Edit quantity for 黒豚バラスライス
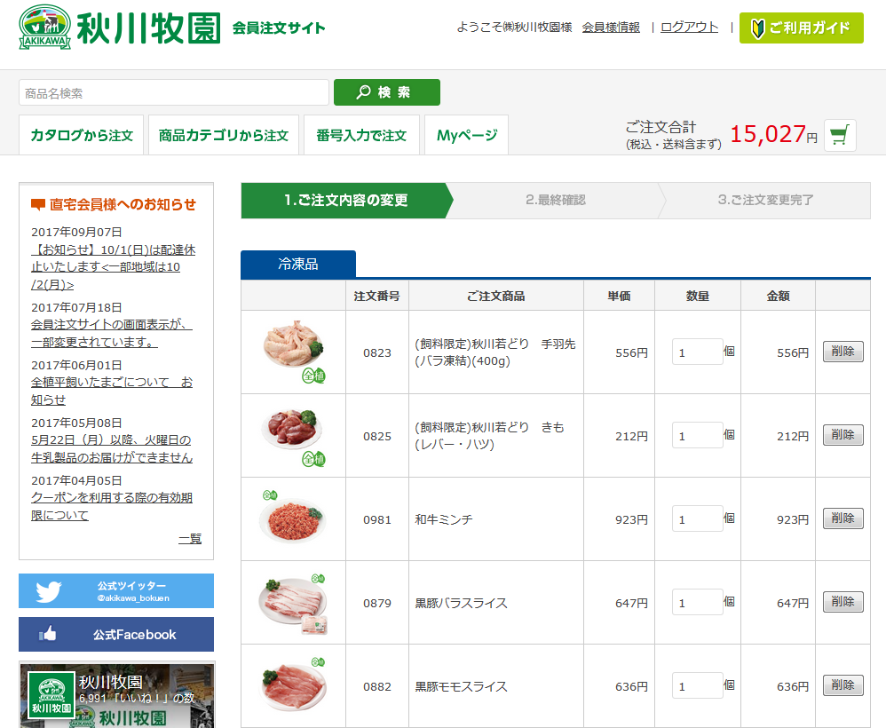Viewport: 886px width, 728px height. point(697,602)
